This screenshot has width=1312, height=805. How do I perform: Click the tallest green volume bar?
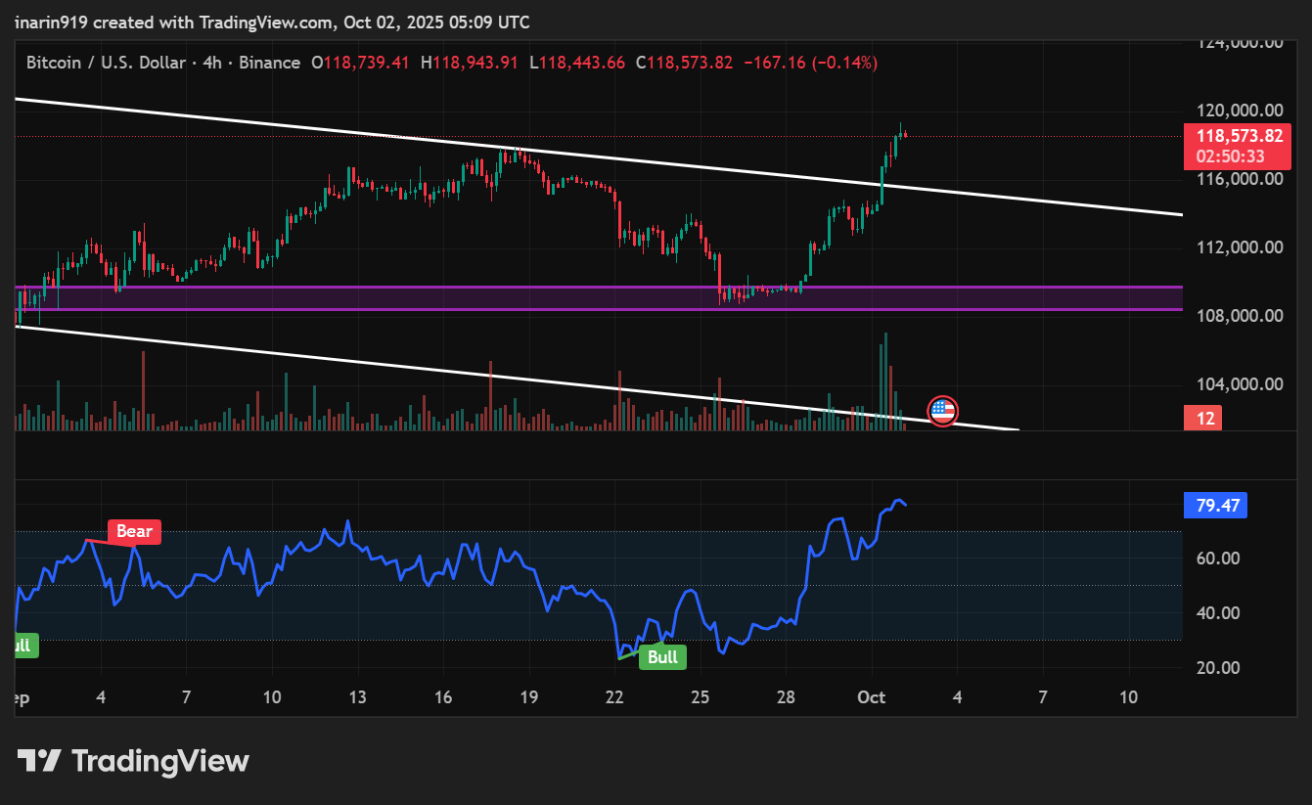click(x=885, y=381)
